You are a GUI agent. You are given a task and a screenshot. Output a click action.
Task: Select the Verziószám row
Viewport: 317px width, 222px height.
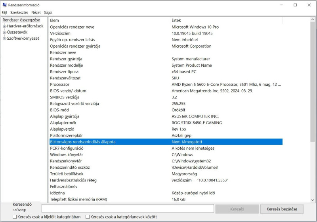pyautogui.click(x=166, y=33)
